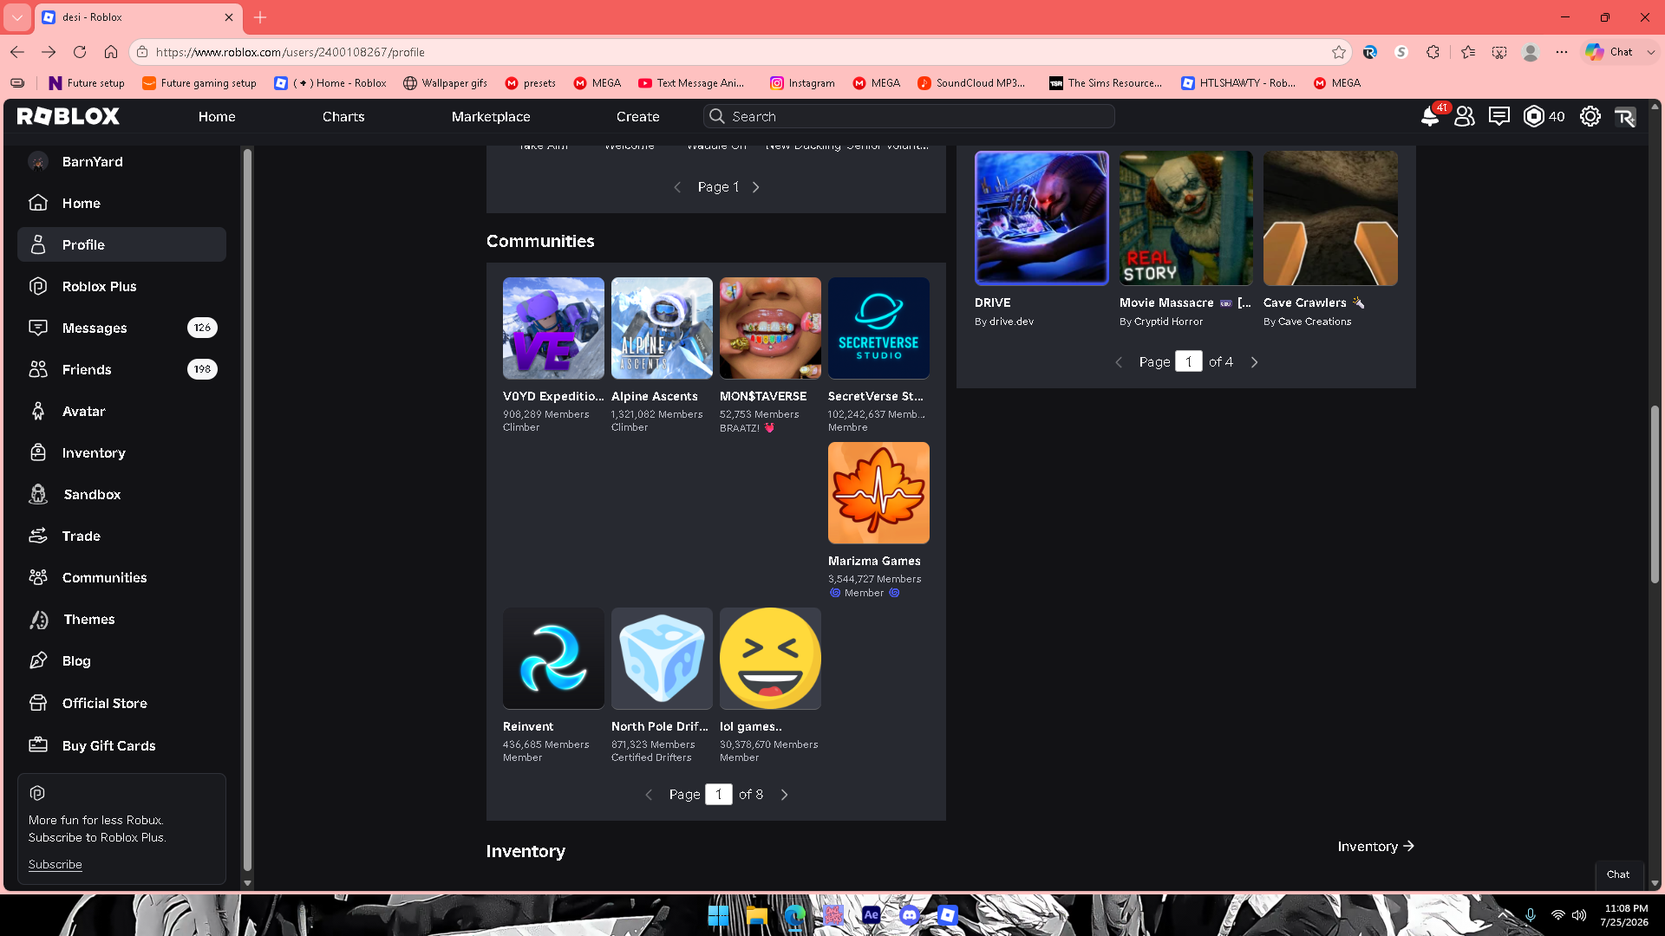The height and width of the screenshot is (936, 1665).
Task: Click the Buy Gift Cards icon
Action: [x=38, y=745]
